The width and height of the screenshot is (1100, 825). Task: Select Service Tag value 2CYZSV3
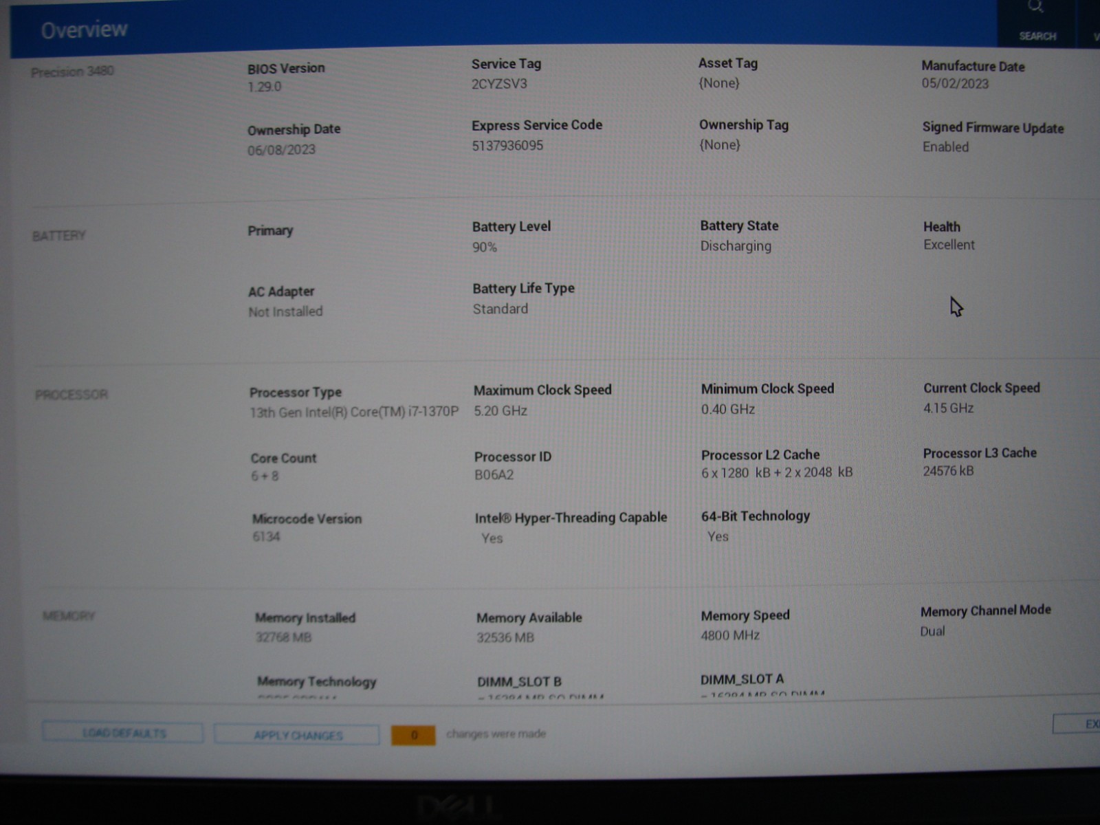click(x=499, y=84)
